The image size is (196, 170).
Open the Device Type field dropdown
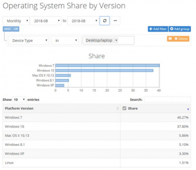[29, 40]
